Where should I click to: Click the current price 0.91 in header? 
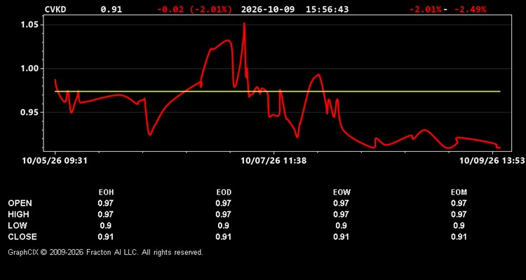click(112, 9)
